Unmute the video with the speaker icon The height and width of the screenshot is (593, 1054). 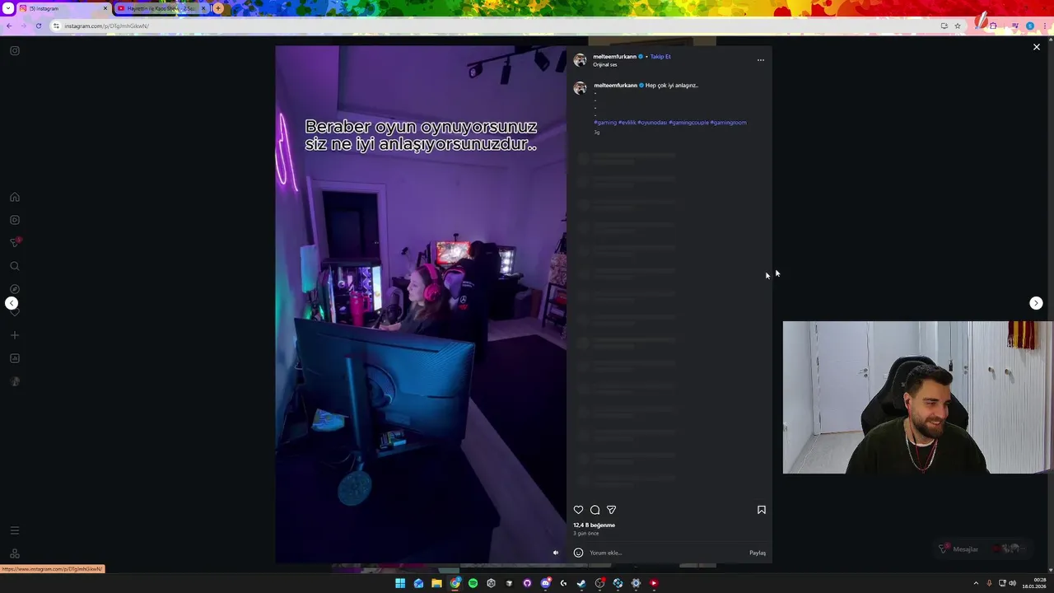tap(556, 553)
